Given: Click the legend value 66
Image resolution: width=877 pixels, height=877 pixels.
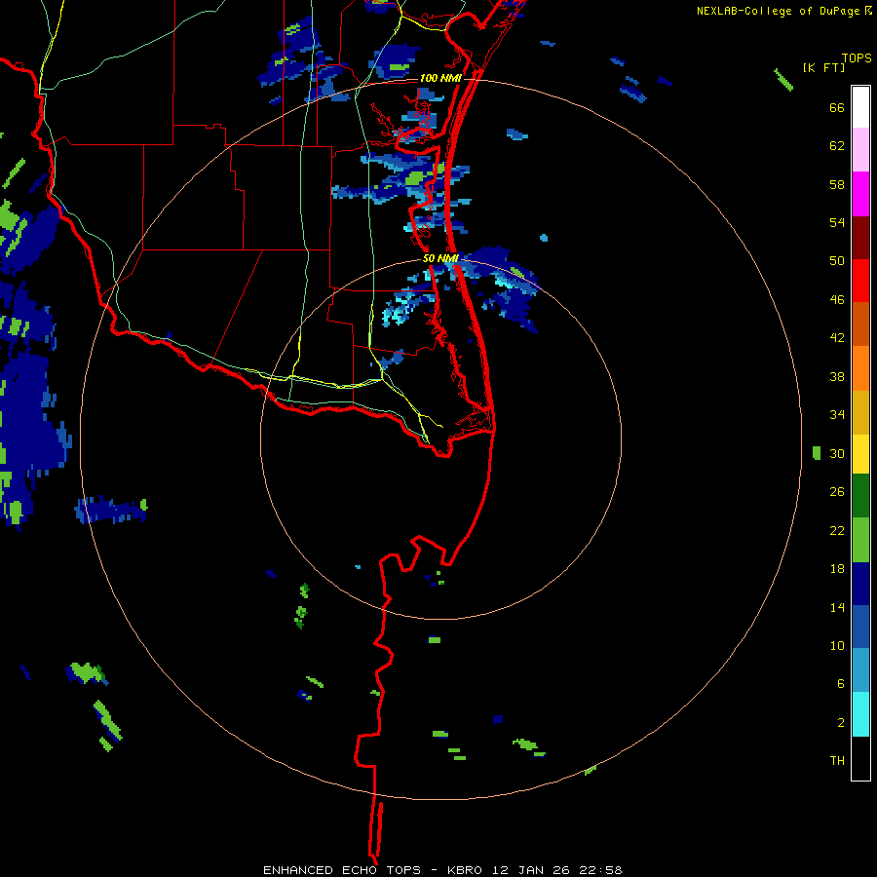Looking at the screenshot, I should pos(837,108).
